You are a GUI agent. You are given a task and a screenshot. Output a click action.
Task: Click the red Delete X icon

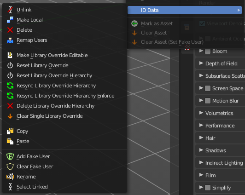coord(10,30)
